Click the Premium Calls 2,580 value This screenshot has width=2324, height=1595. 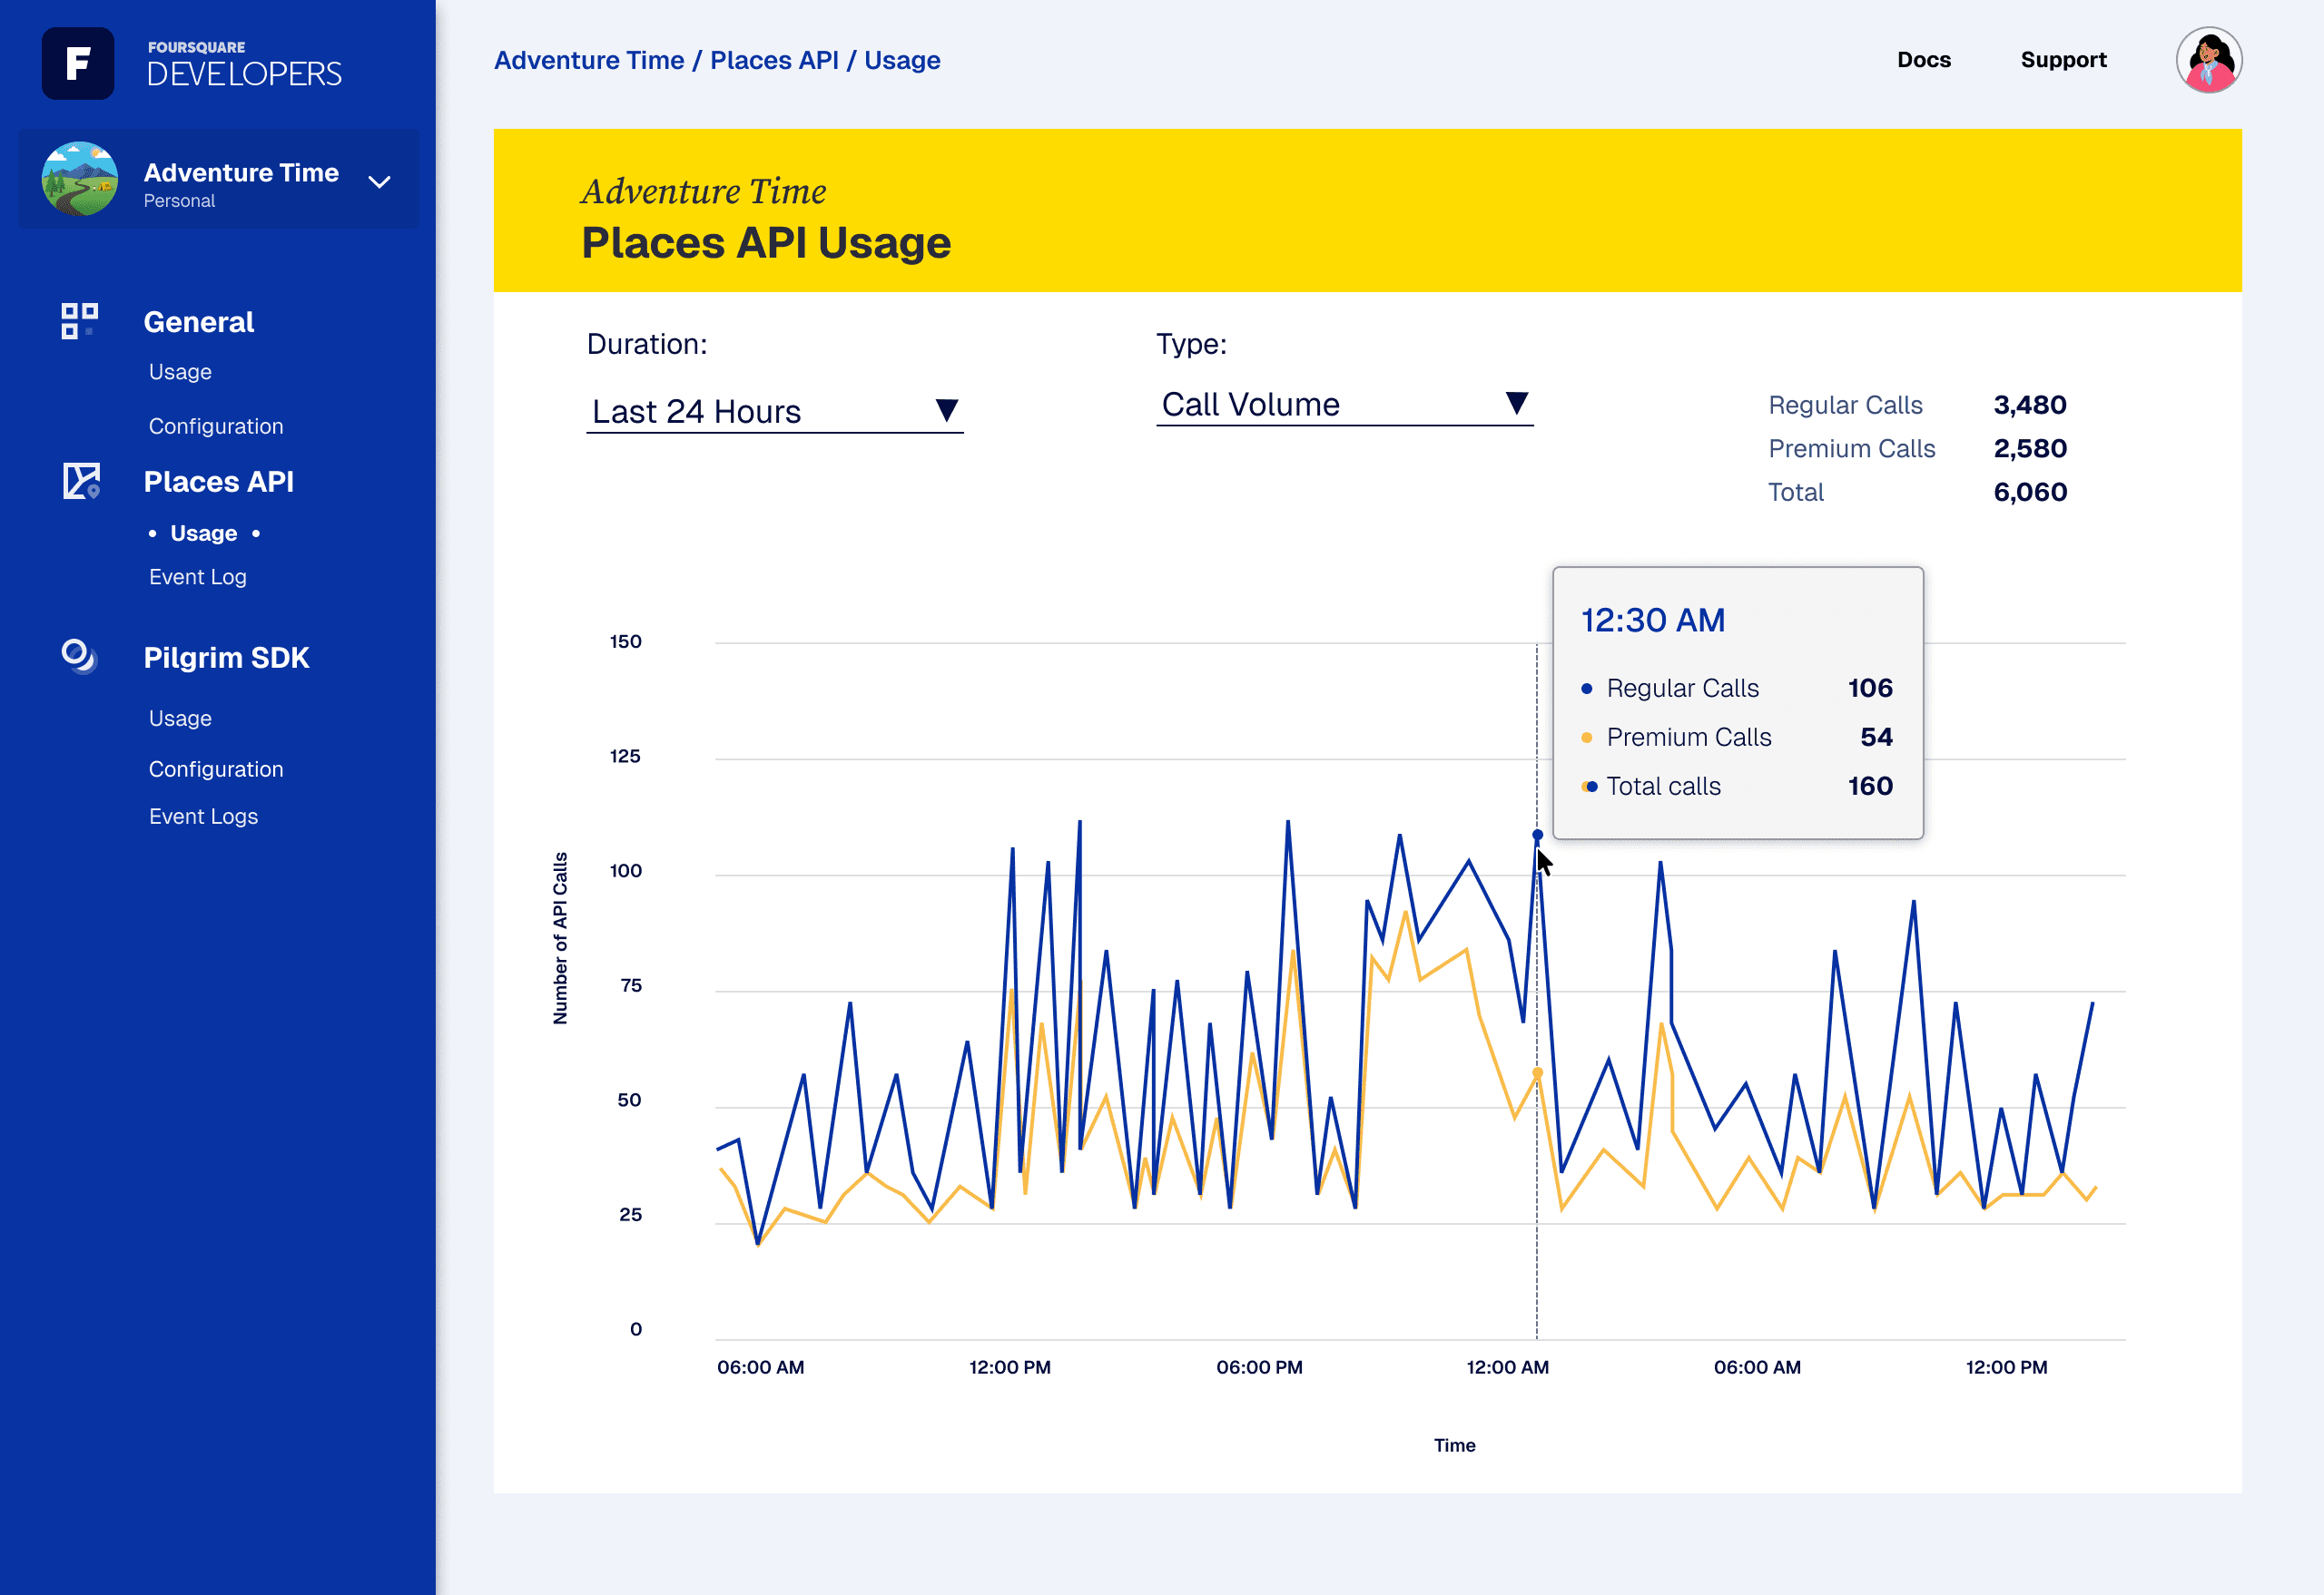coord(2029,449)
